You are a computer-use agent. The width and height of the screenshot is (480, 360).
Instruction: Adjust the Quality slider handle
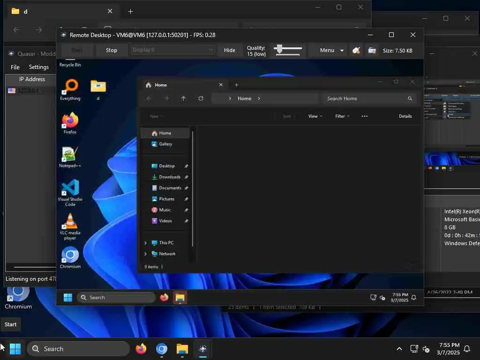(x=279, y=49)
